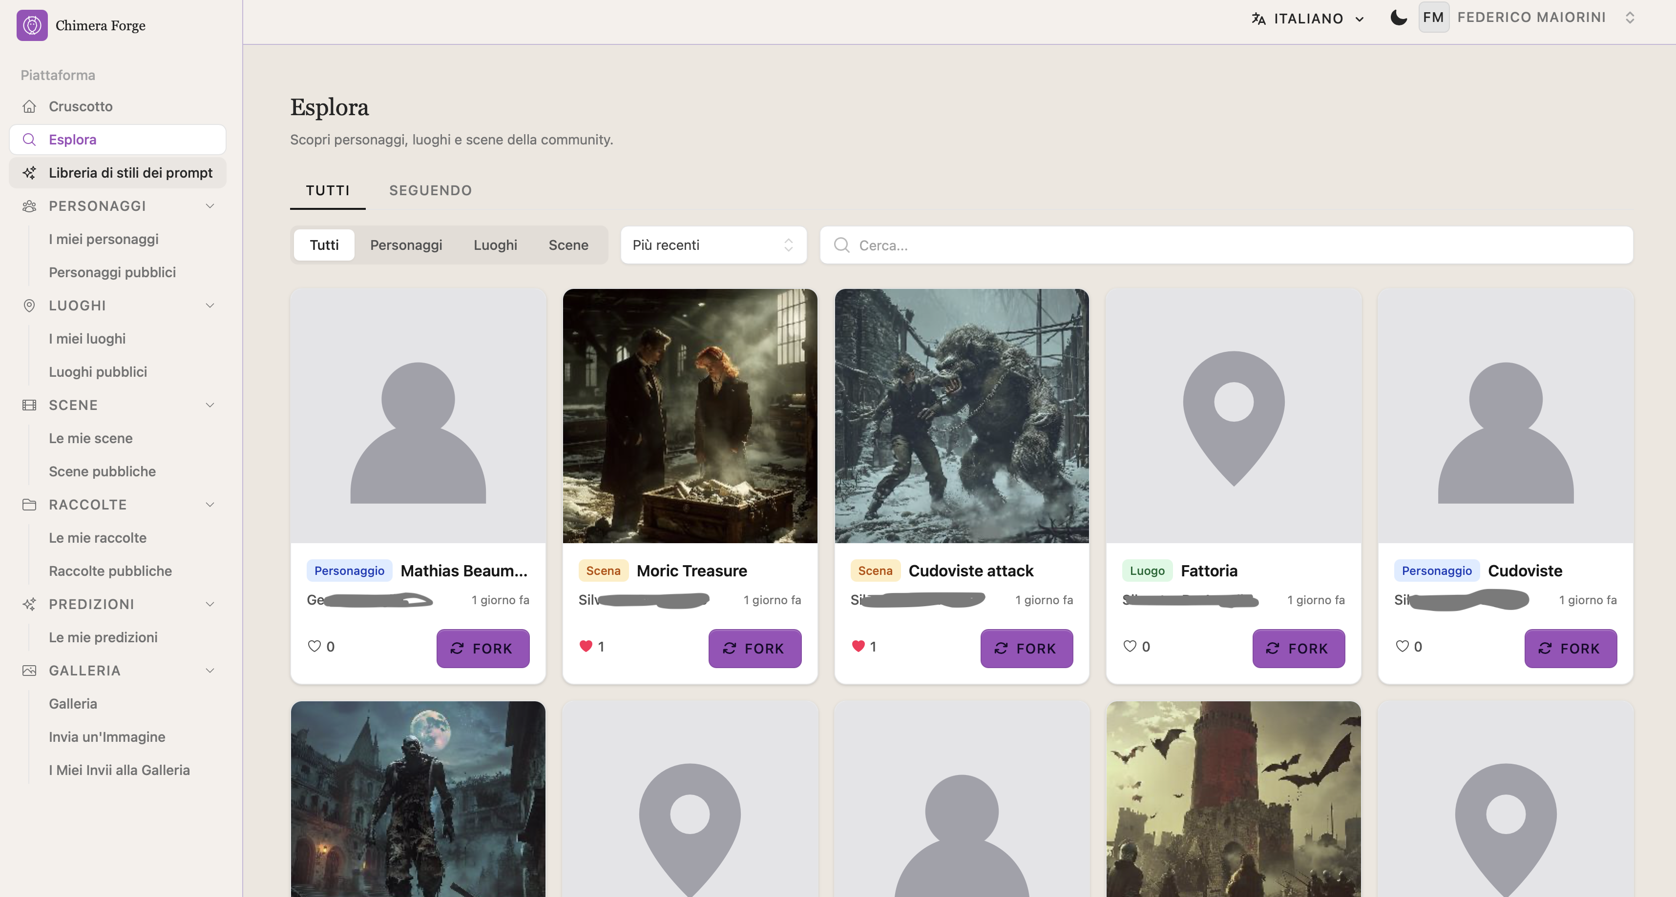Screen dimensions: 1676x897
Task: Fork the Cudoviste character
Action: pos(1571,648)
